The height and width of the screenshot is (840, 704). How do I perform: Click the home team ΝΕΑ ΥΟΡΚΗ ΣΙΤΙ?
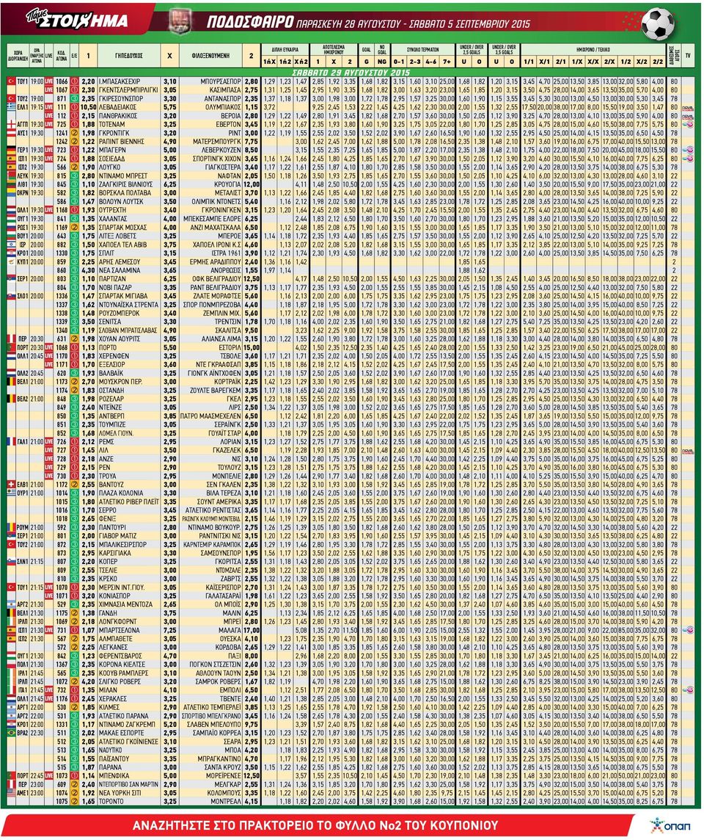click(x=119, y=793)
